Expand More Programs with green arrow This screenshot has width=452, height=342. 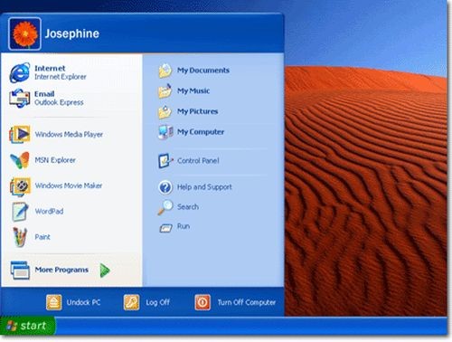coord(105,271)
